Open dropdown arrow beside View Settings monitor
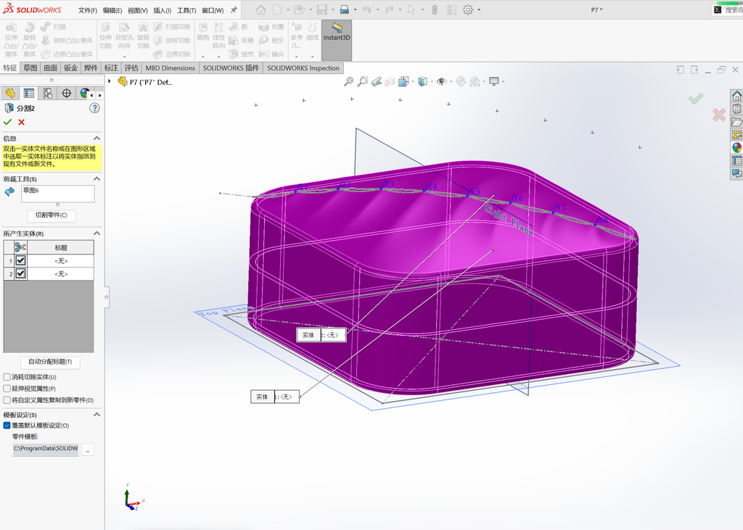 504,81
